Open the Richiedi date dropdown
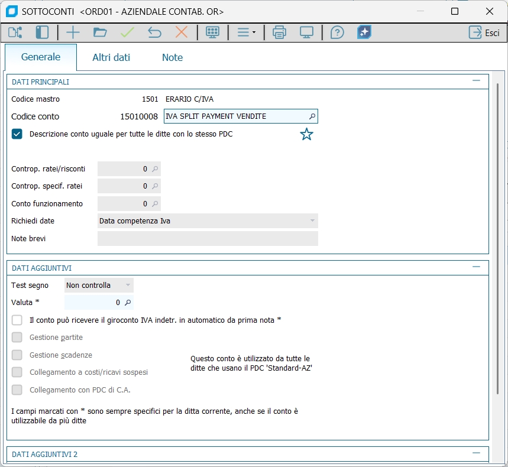Viewport: 508px width, 467px height. [208, 221]
